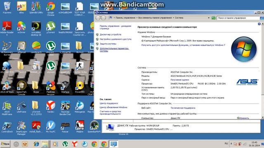Click Получение оценки rating link
The image size is (264, 148).
coord(180,80)
